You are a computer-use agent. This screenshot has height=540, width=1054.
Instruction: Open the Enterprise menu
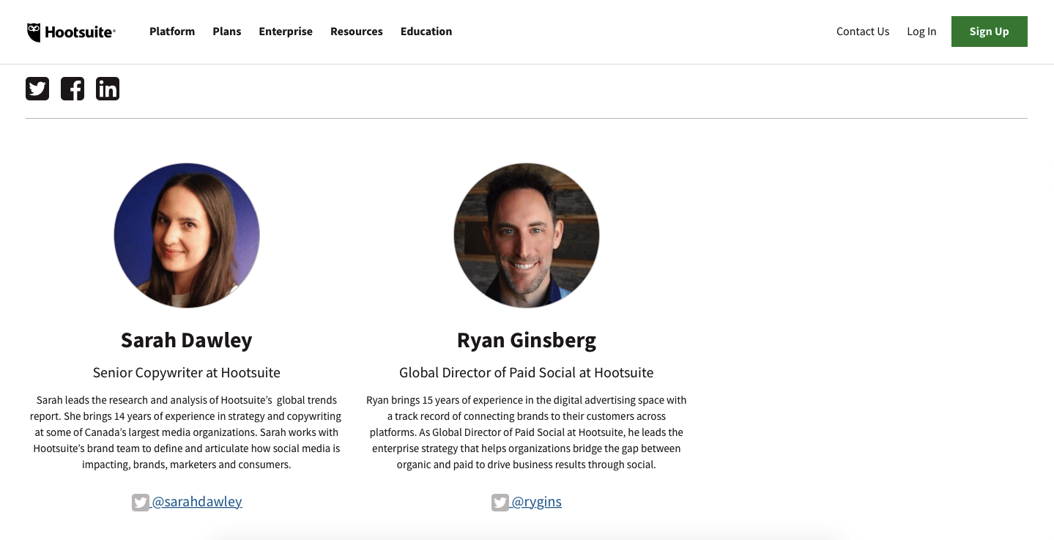[x=285, y=32]
